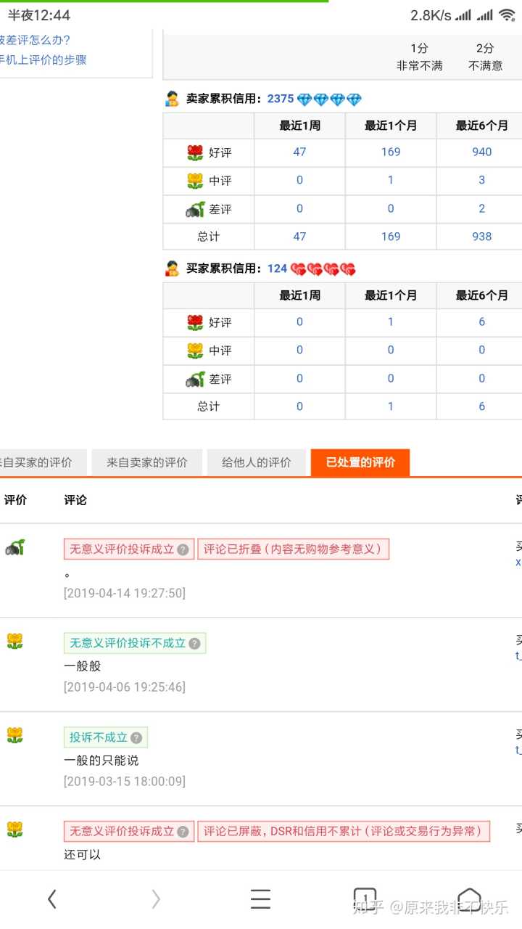Switch to 给他人的评价 tab
The image size is (522, 929).
pyautogui.click(x=257, y=462)
